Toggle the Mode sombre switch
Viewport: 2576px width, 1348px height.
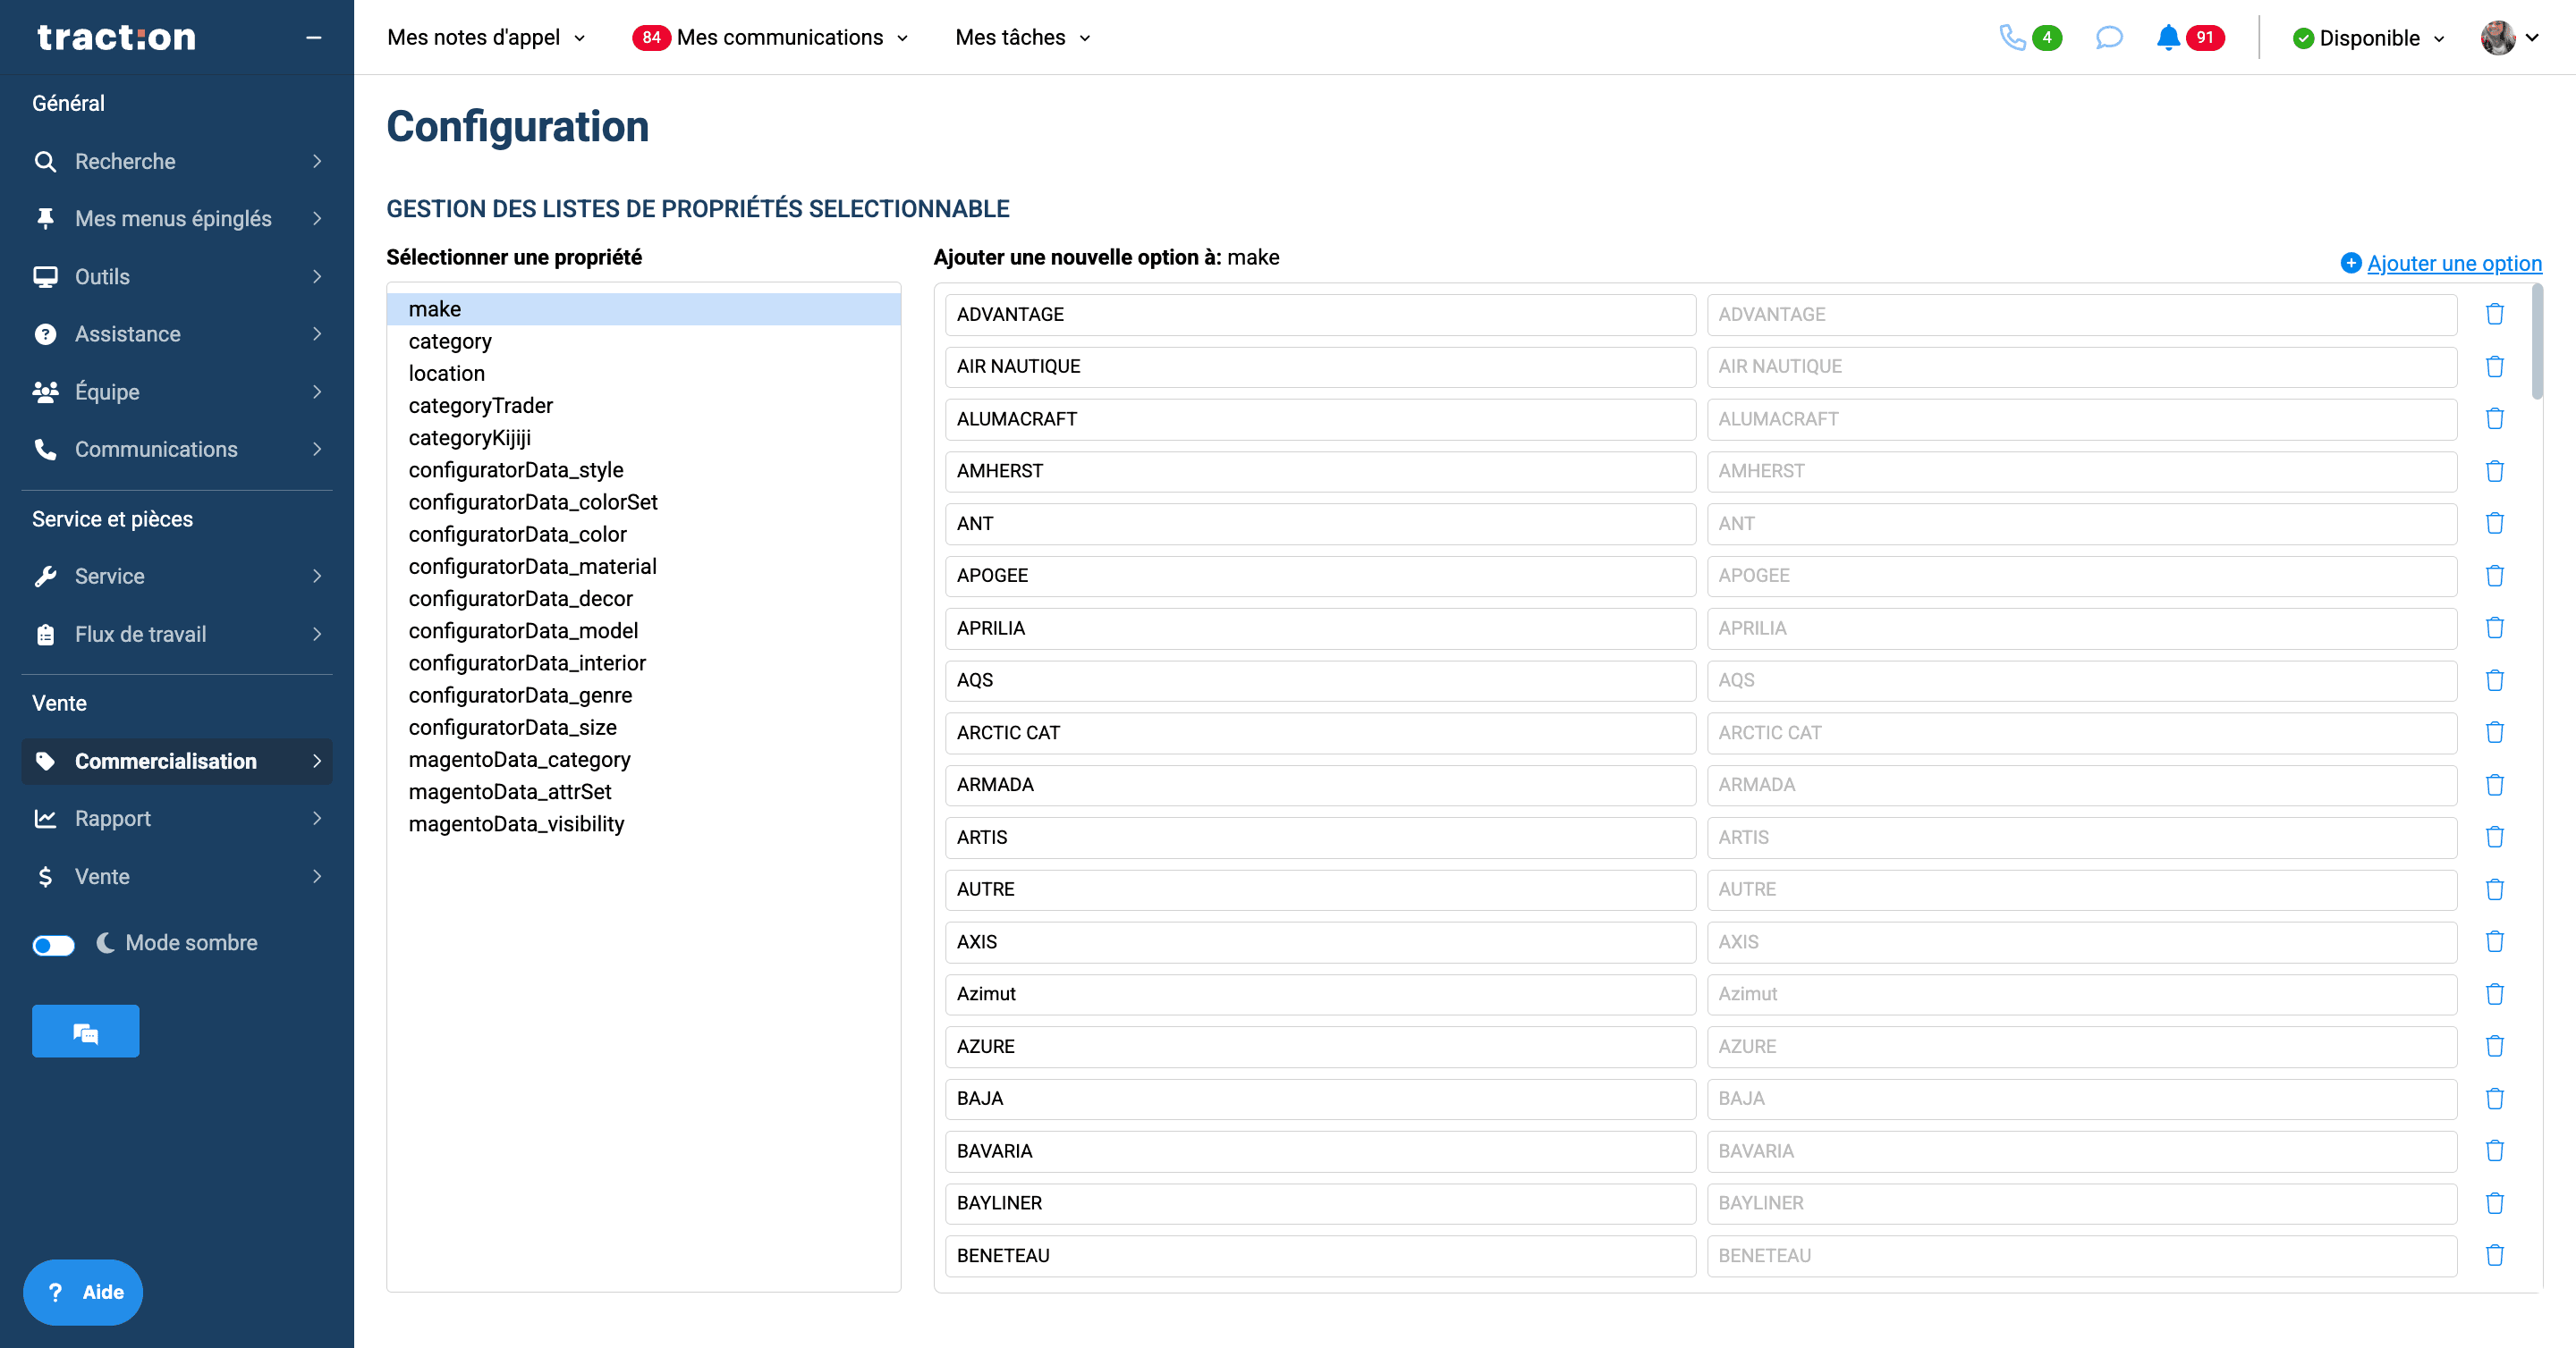click(53, 944)
